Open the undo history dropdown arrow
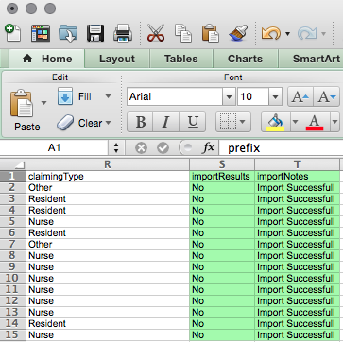This screenshot has width=343, height=342. (x=287, y=34)
